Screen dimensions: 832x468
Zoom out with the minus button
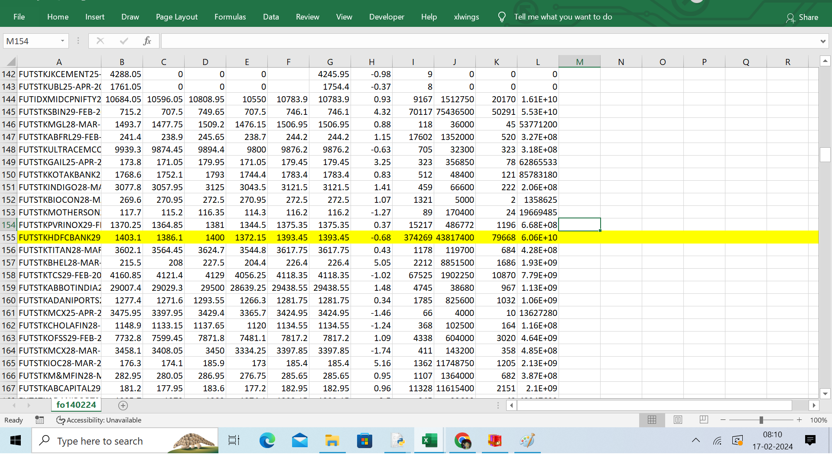click(x=723, y=420)
